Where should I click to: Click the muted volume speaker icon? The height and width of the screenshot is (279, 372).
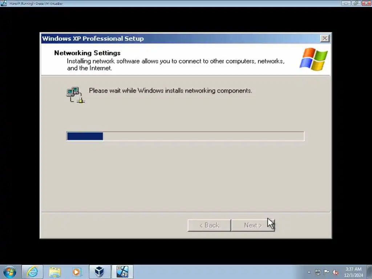tap(335, 272)
